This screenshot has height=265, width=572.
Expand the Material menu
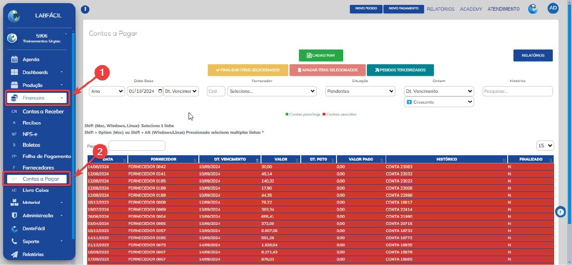point(37,203)
